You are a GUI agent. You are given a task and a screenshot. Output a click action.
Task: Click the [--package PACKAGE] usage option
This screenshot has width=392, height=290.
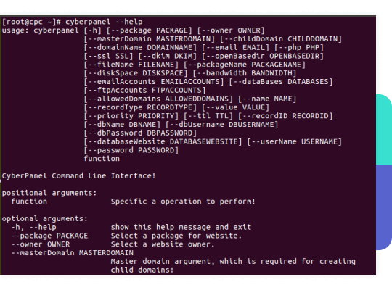pyautogui.click(x=150, y=30)
